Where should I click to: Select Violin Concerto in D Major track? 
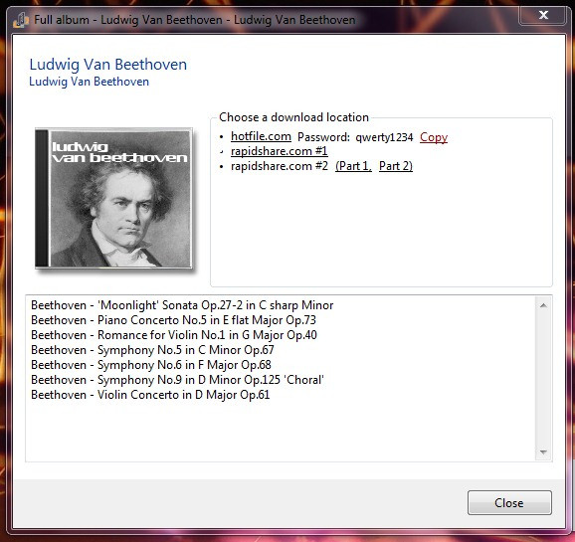[150, 395]
